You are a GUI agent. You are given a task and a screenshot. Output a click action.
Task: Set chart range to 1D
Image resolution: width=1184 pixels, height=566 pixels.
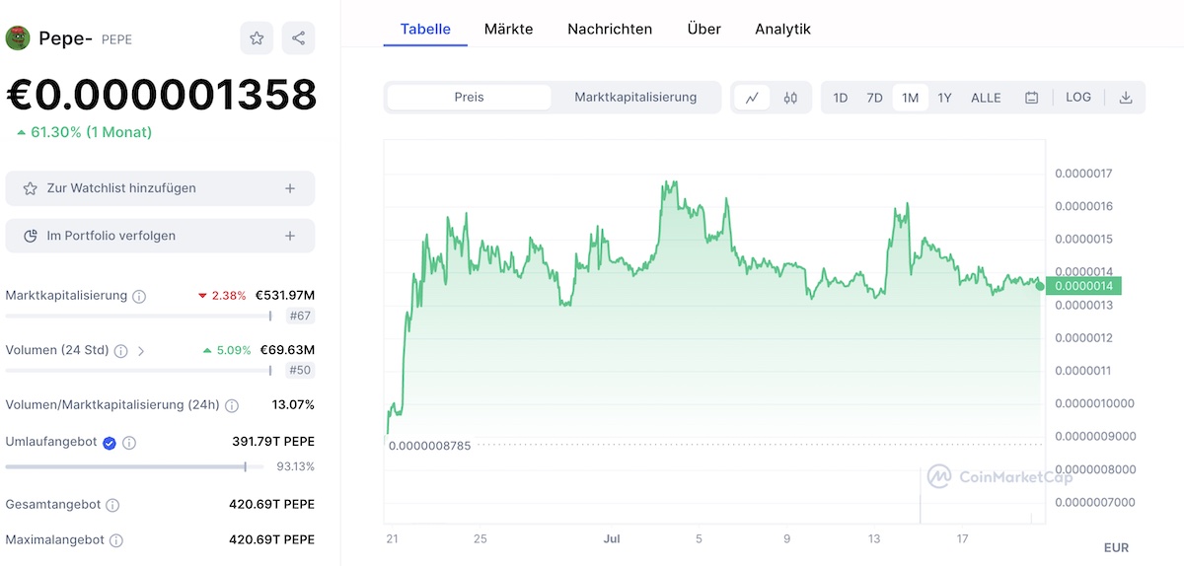pos(841,98)
